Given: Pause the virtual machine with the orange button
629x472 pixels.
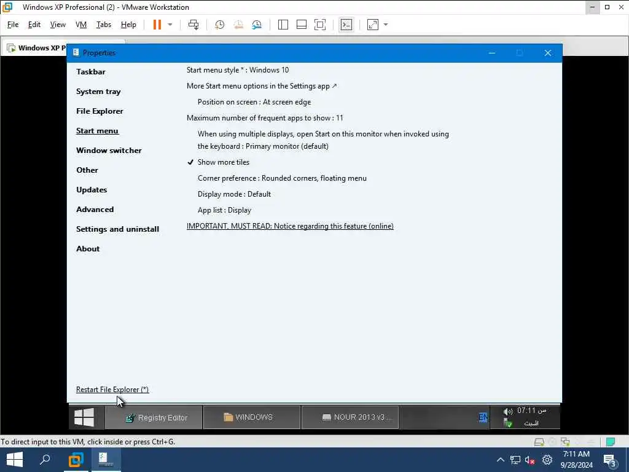Looking at the screenshot, I should tap(157, 25).
